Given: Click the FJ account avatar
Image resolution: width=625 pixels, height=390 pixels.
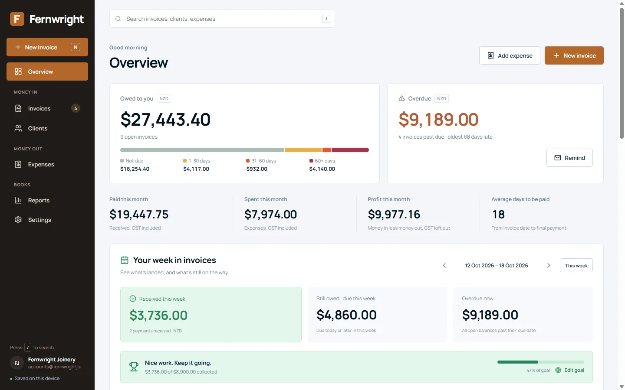Looking at the screenshot, I should tap(17, 363).
